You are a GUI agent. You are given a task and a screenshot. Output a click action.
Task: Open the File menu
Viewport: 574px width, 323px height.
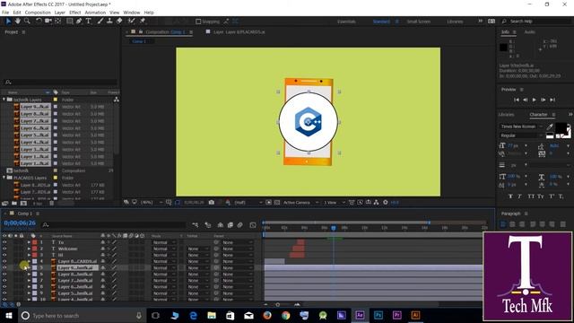(5, 13)
